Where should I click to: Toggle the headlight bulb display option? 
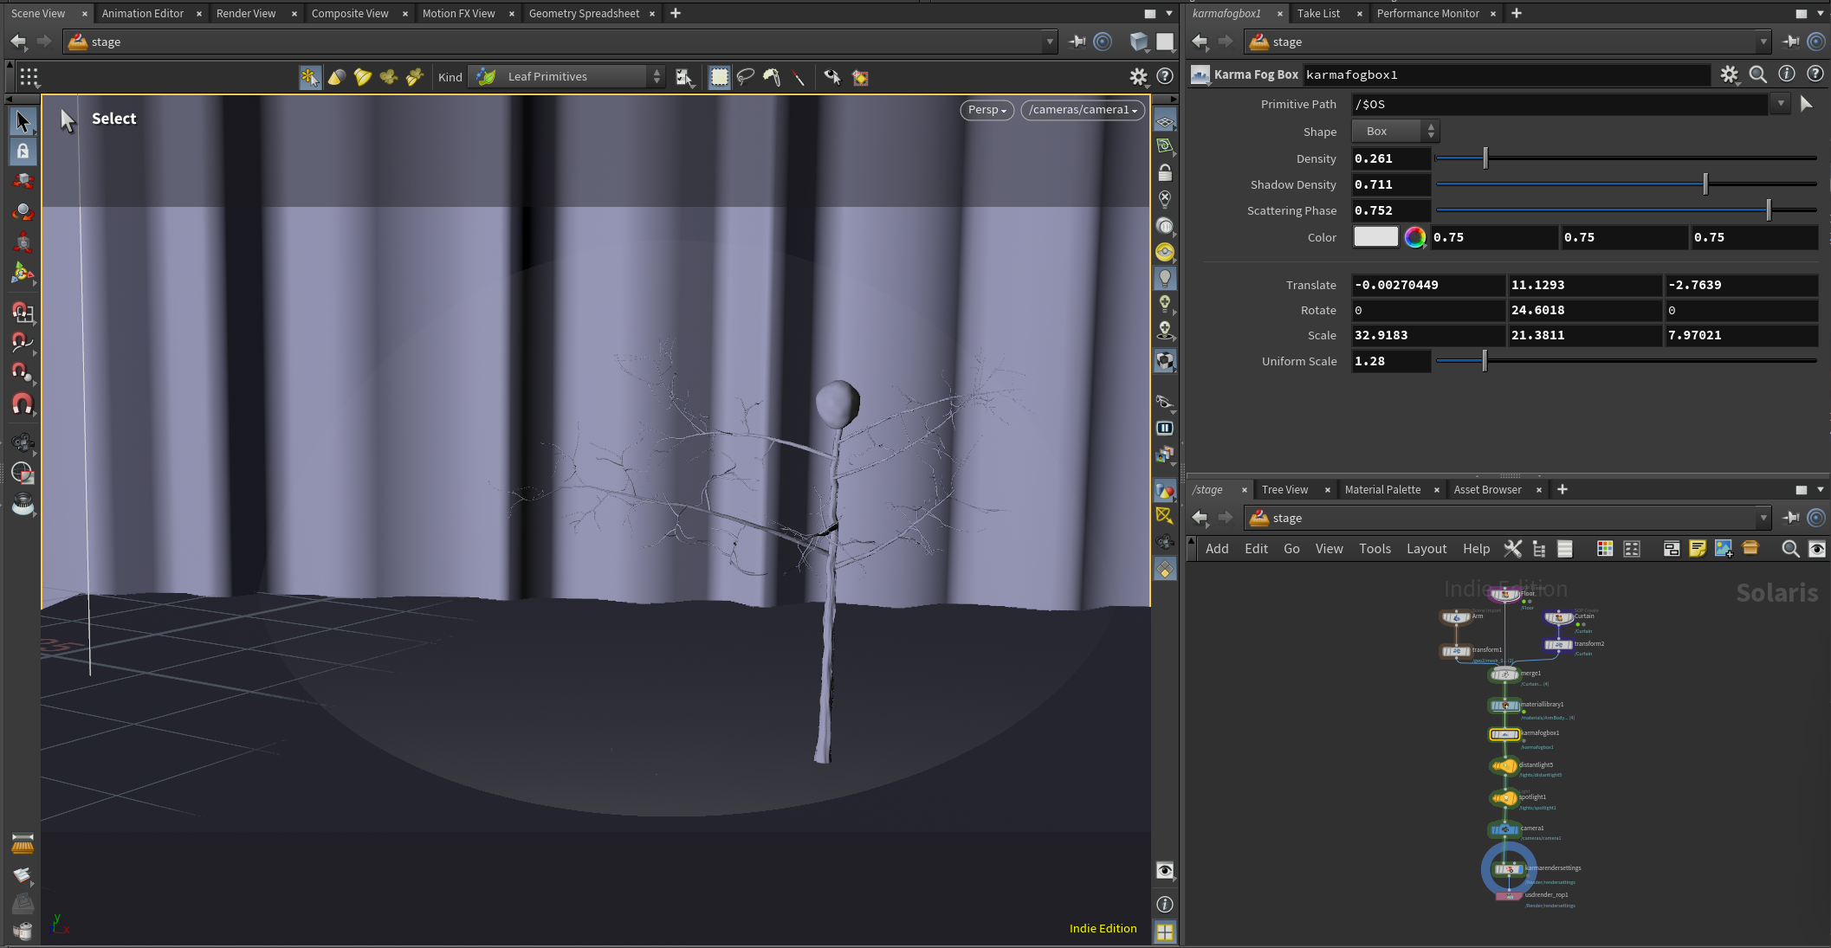point(1165,278)
